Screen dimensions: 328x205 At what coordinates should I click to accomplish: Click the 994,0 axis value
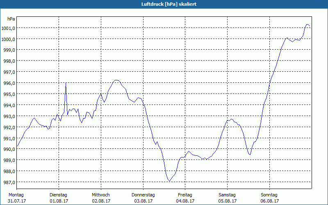point(9,105)
